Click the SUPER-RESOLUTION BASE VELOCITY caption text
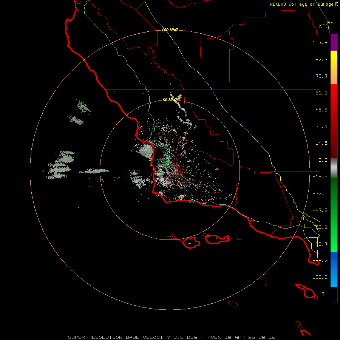This screenshot has height=340, width=340. 119,337
